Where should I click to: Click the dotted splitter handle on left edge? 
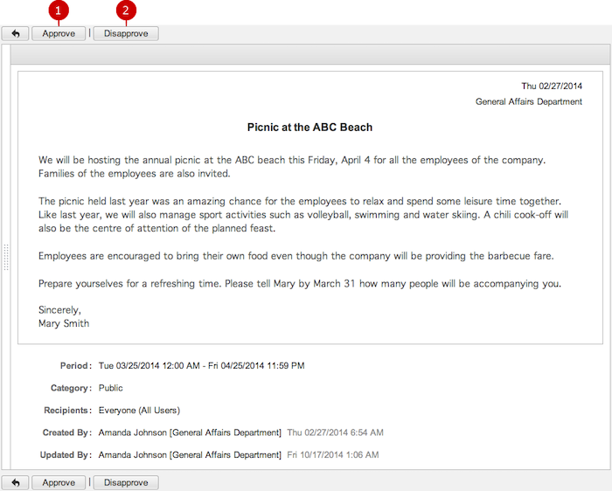pyautogui.click(x=6, y=257)
